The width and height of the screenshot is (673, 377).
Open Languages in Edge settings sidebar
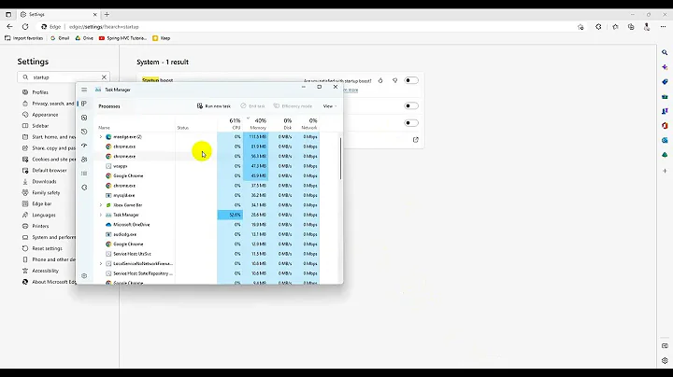(x=44, y=215)
